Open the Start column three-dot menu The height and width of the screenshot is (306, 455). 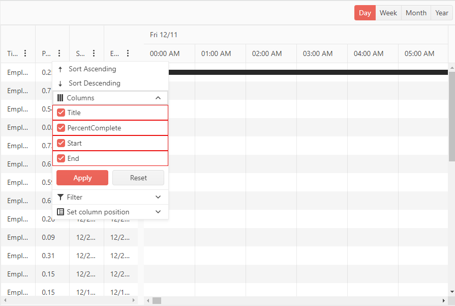94,53
